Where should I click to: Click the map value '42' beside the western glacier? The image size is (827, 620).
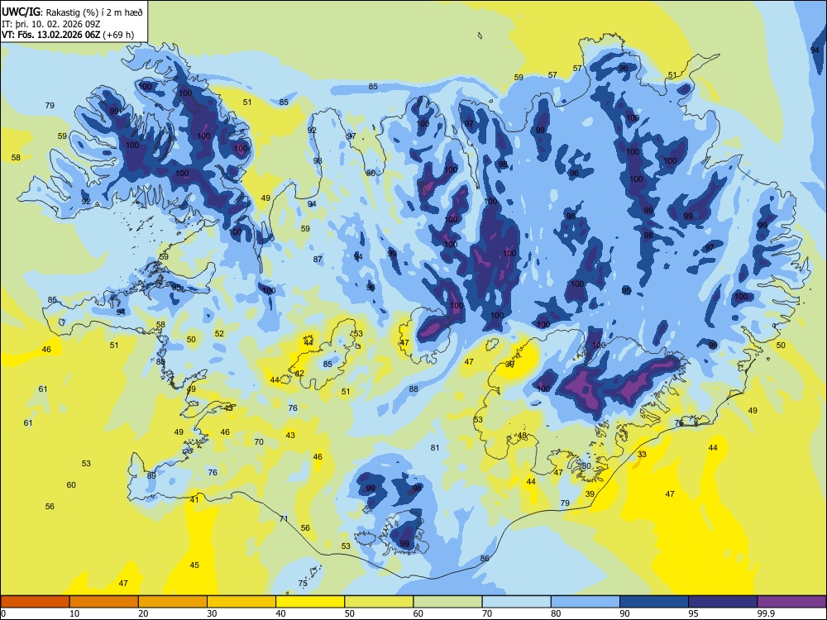tap(299, 374)
